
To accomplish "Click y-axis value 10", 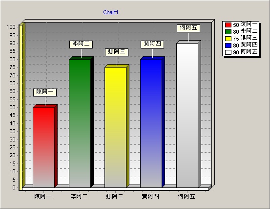I will tap(12, 171).
